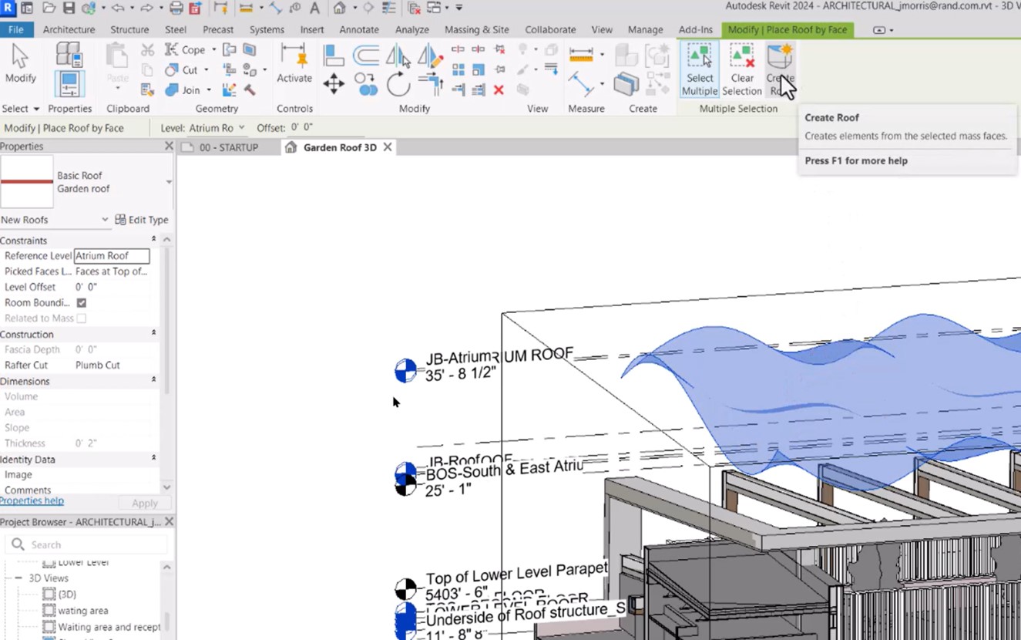Click Select Multiple button
Screen dimensions: 1021x640
tap(700, 70)
